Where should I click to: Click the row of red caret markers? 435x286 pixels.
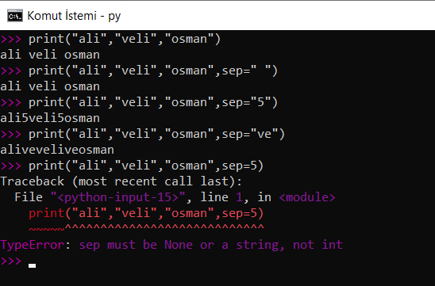[x=146, y=228]
